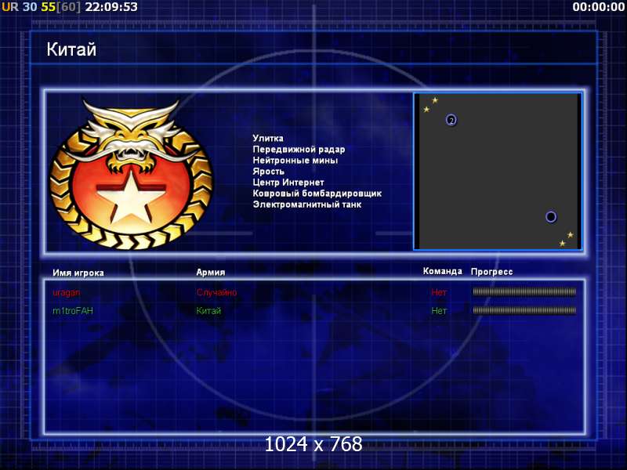This screenshot has width=627, height=470.
Task: Click the "Прогресс" column header
Action: 491,272
